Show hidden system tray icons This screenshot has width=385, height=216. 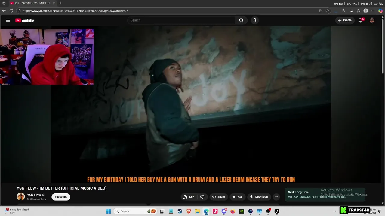[335, 211]
